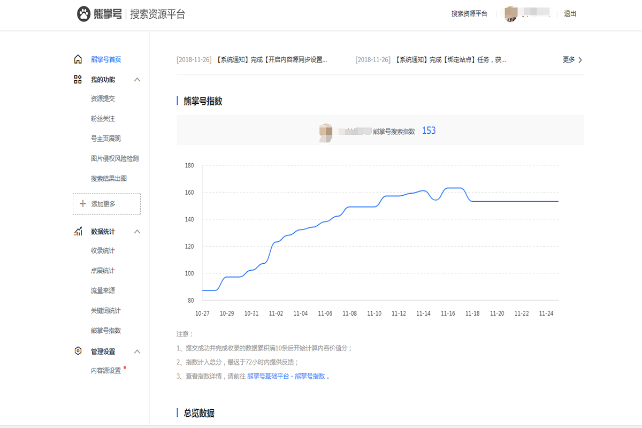
Task: Click the grid icon beside 我的功能
Action: (78, 79)
